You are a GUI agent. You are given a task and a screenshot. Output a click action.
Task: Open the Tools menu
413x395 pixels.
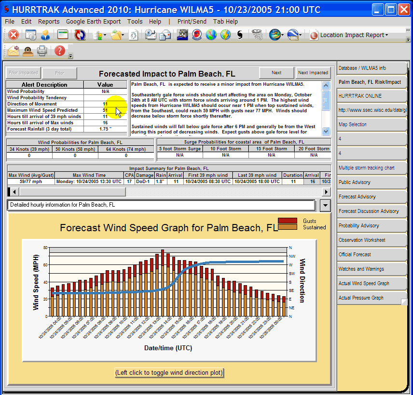[x=135, y=22]
